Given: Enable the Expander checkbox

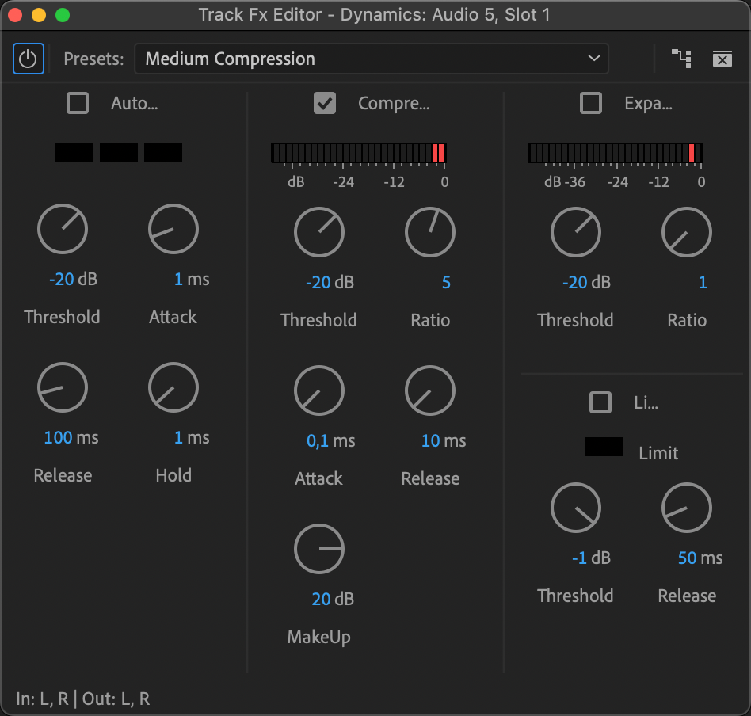Looking at the screenshot, I should point(590,103).
